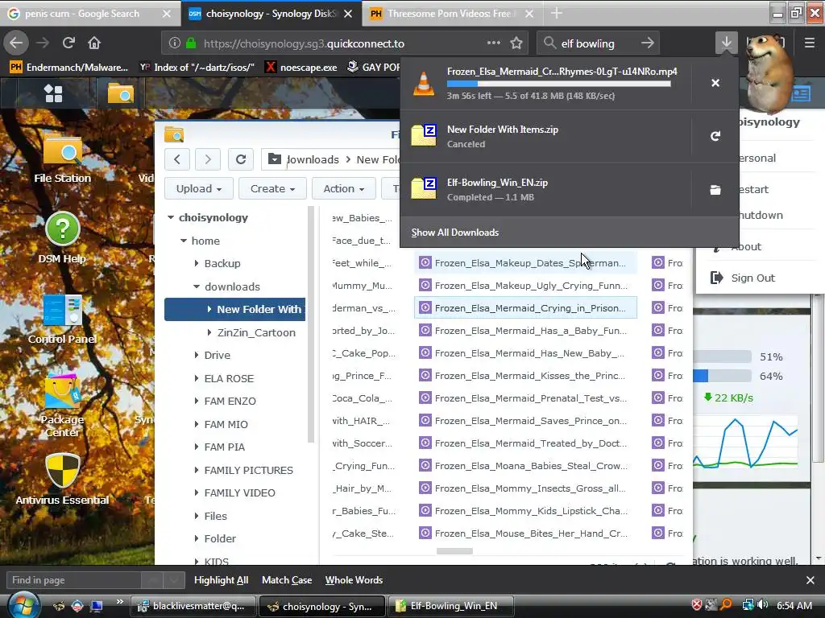Launch Package Center from the desktop
Viewport: 825px width, 618px height.
(62, 405)
